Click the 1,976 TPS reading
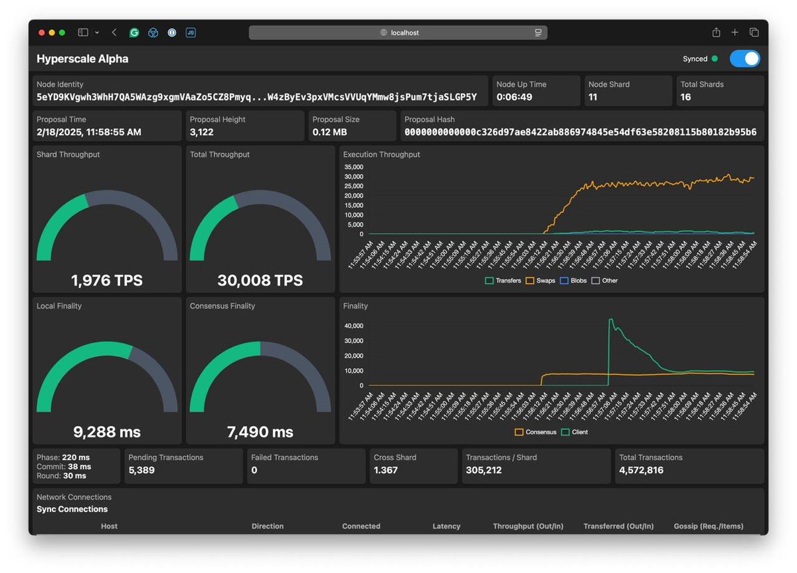 (107, 281)
